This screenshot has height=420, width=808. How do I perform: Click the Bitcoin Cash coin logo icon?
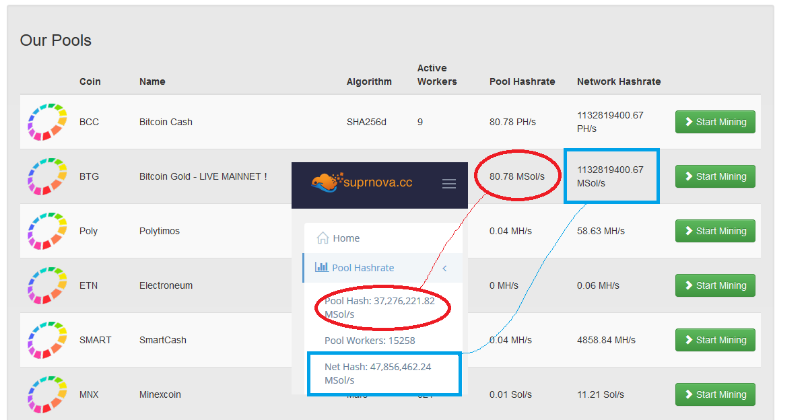click(x=46, y=122)
